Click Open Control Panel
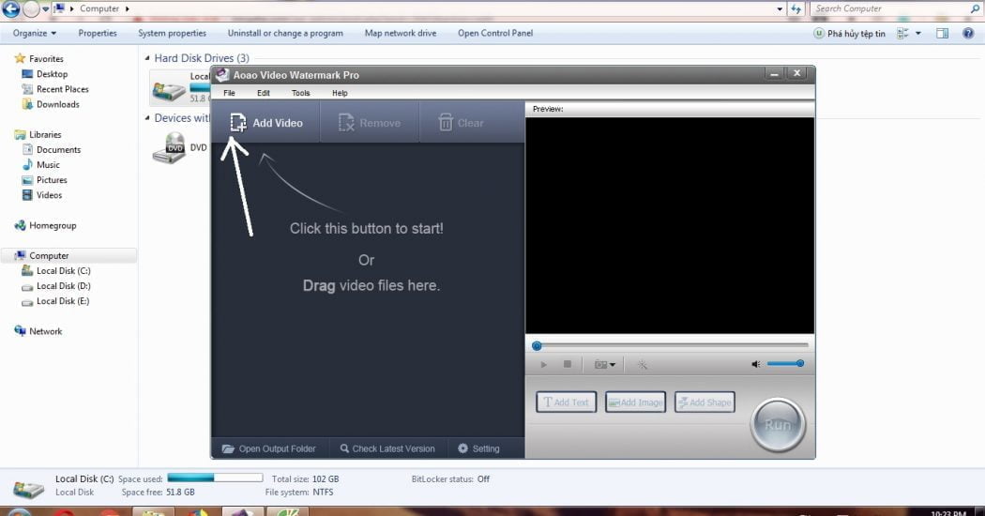Screen dimensions: 985x516 tap(495, 34)
